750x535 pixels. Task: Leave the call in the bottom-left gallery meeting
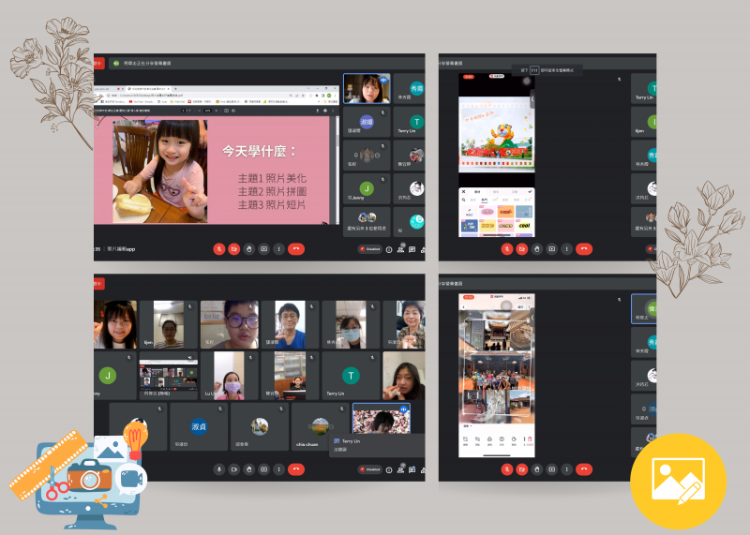pyautogui.click(x=296, y=468)
